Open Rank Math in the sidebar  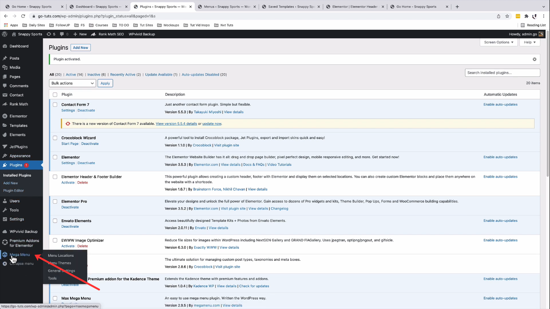point(19,104)
